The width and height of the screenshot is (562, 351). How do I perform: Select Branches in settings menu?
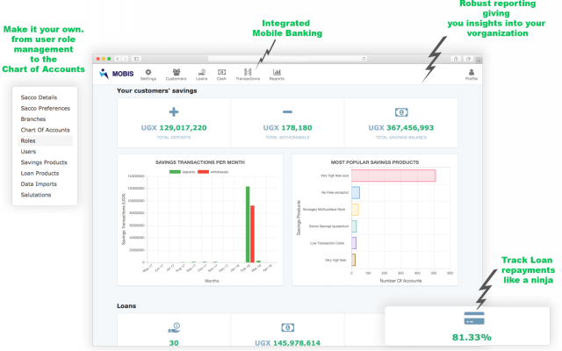33,119
